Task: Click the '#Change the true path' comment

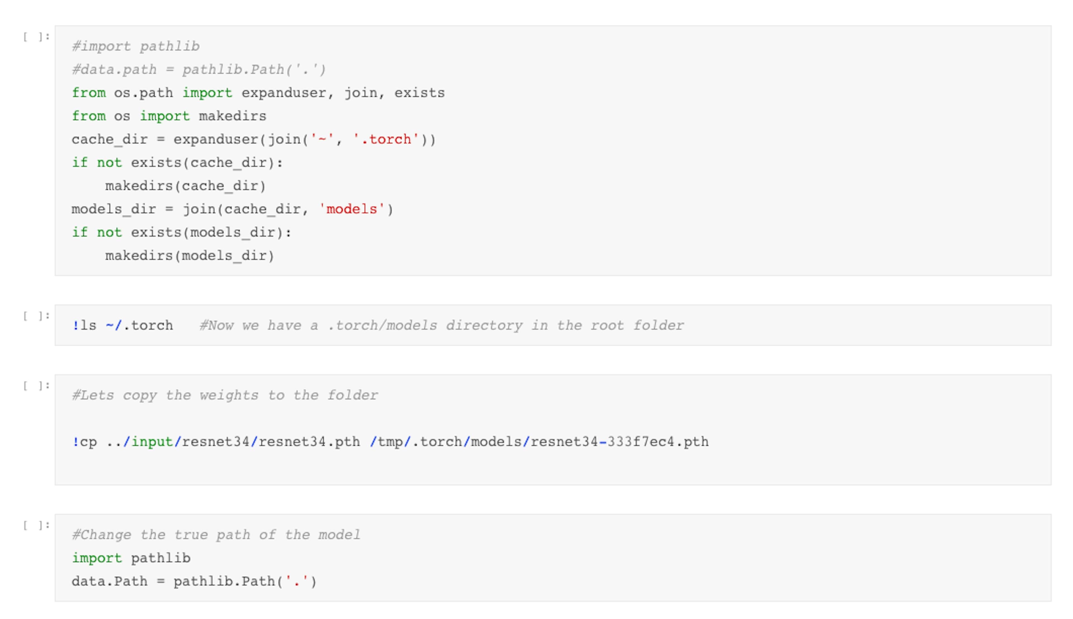Action: [x=216, y=535]
